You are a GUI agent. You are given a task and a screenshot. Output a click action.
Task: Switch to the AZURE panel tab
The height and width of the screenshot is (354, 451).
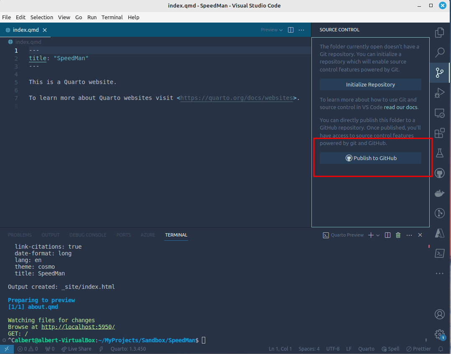pyautogui.click(x=148, y=235)
